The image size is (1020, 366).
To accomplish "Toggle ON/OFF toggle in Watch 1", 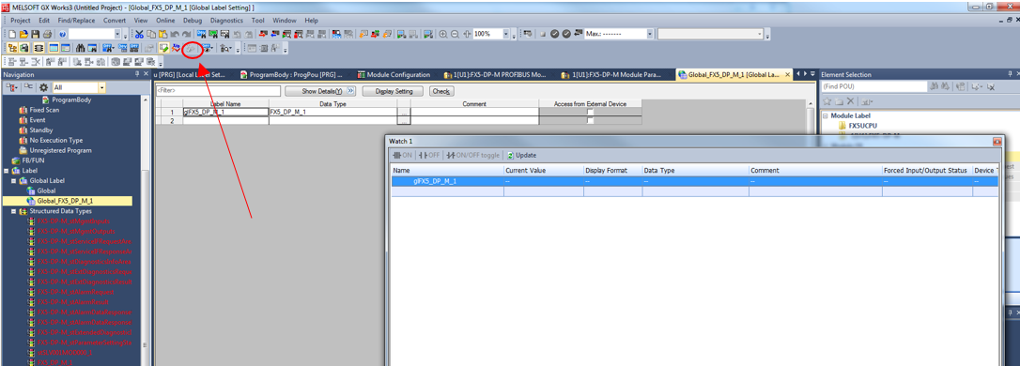I will pyautogui.click(x=473, y=156).
